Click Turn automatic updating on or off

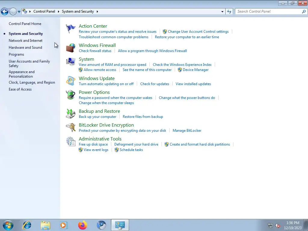coord(106,84)
